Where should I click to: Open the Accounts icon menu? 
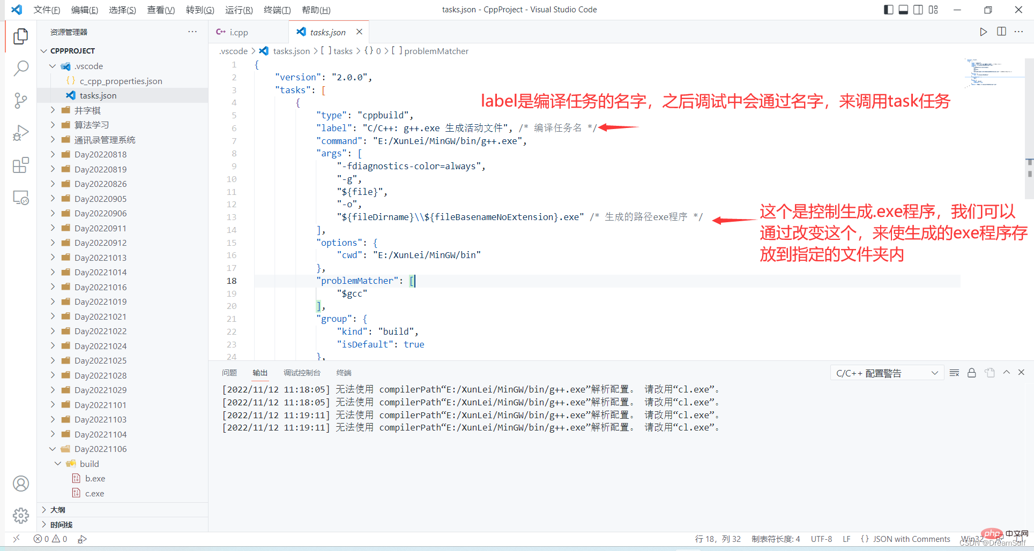(20, 484)
